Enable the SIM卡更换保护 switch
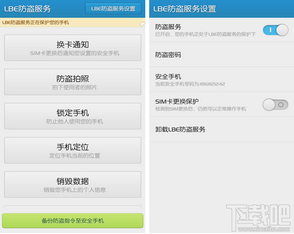The image size is (294, 234). pos(276,105)
